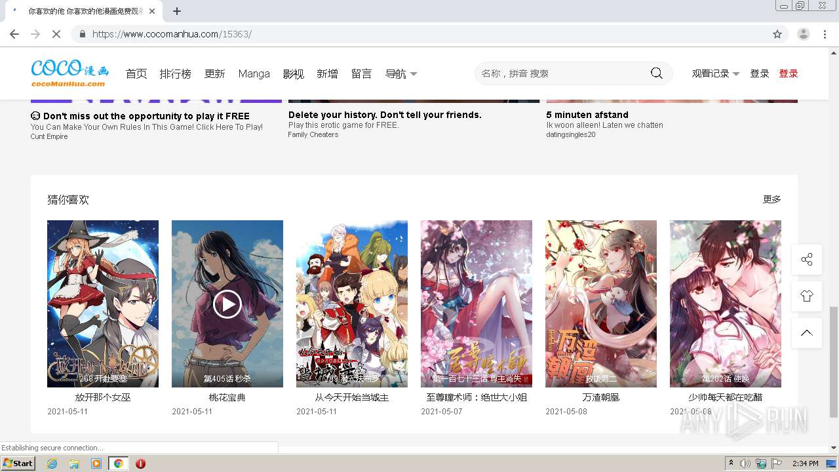Click the page vertical scrollbar thumb
Image resolution: width=839 pixels, height=472 pixels.
pos(833,362)
